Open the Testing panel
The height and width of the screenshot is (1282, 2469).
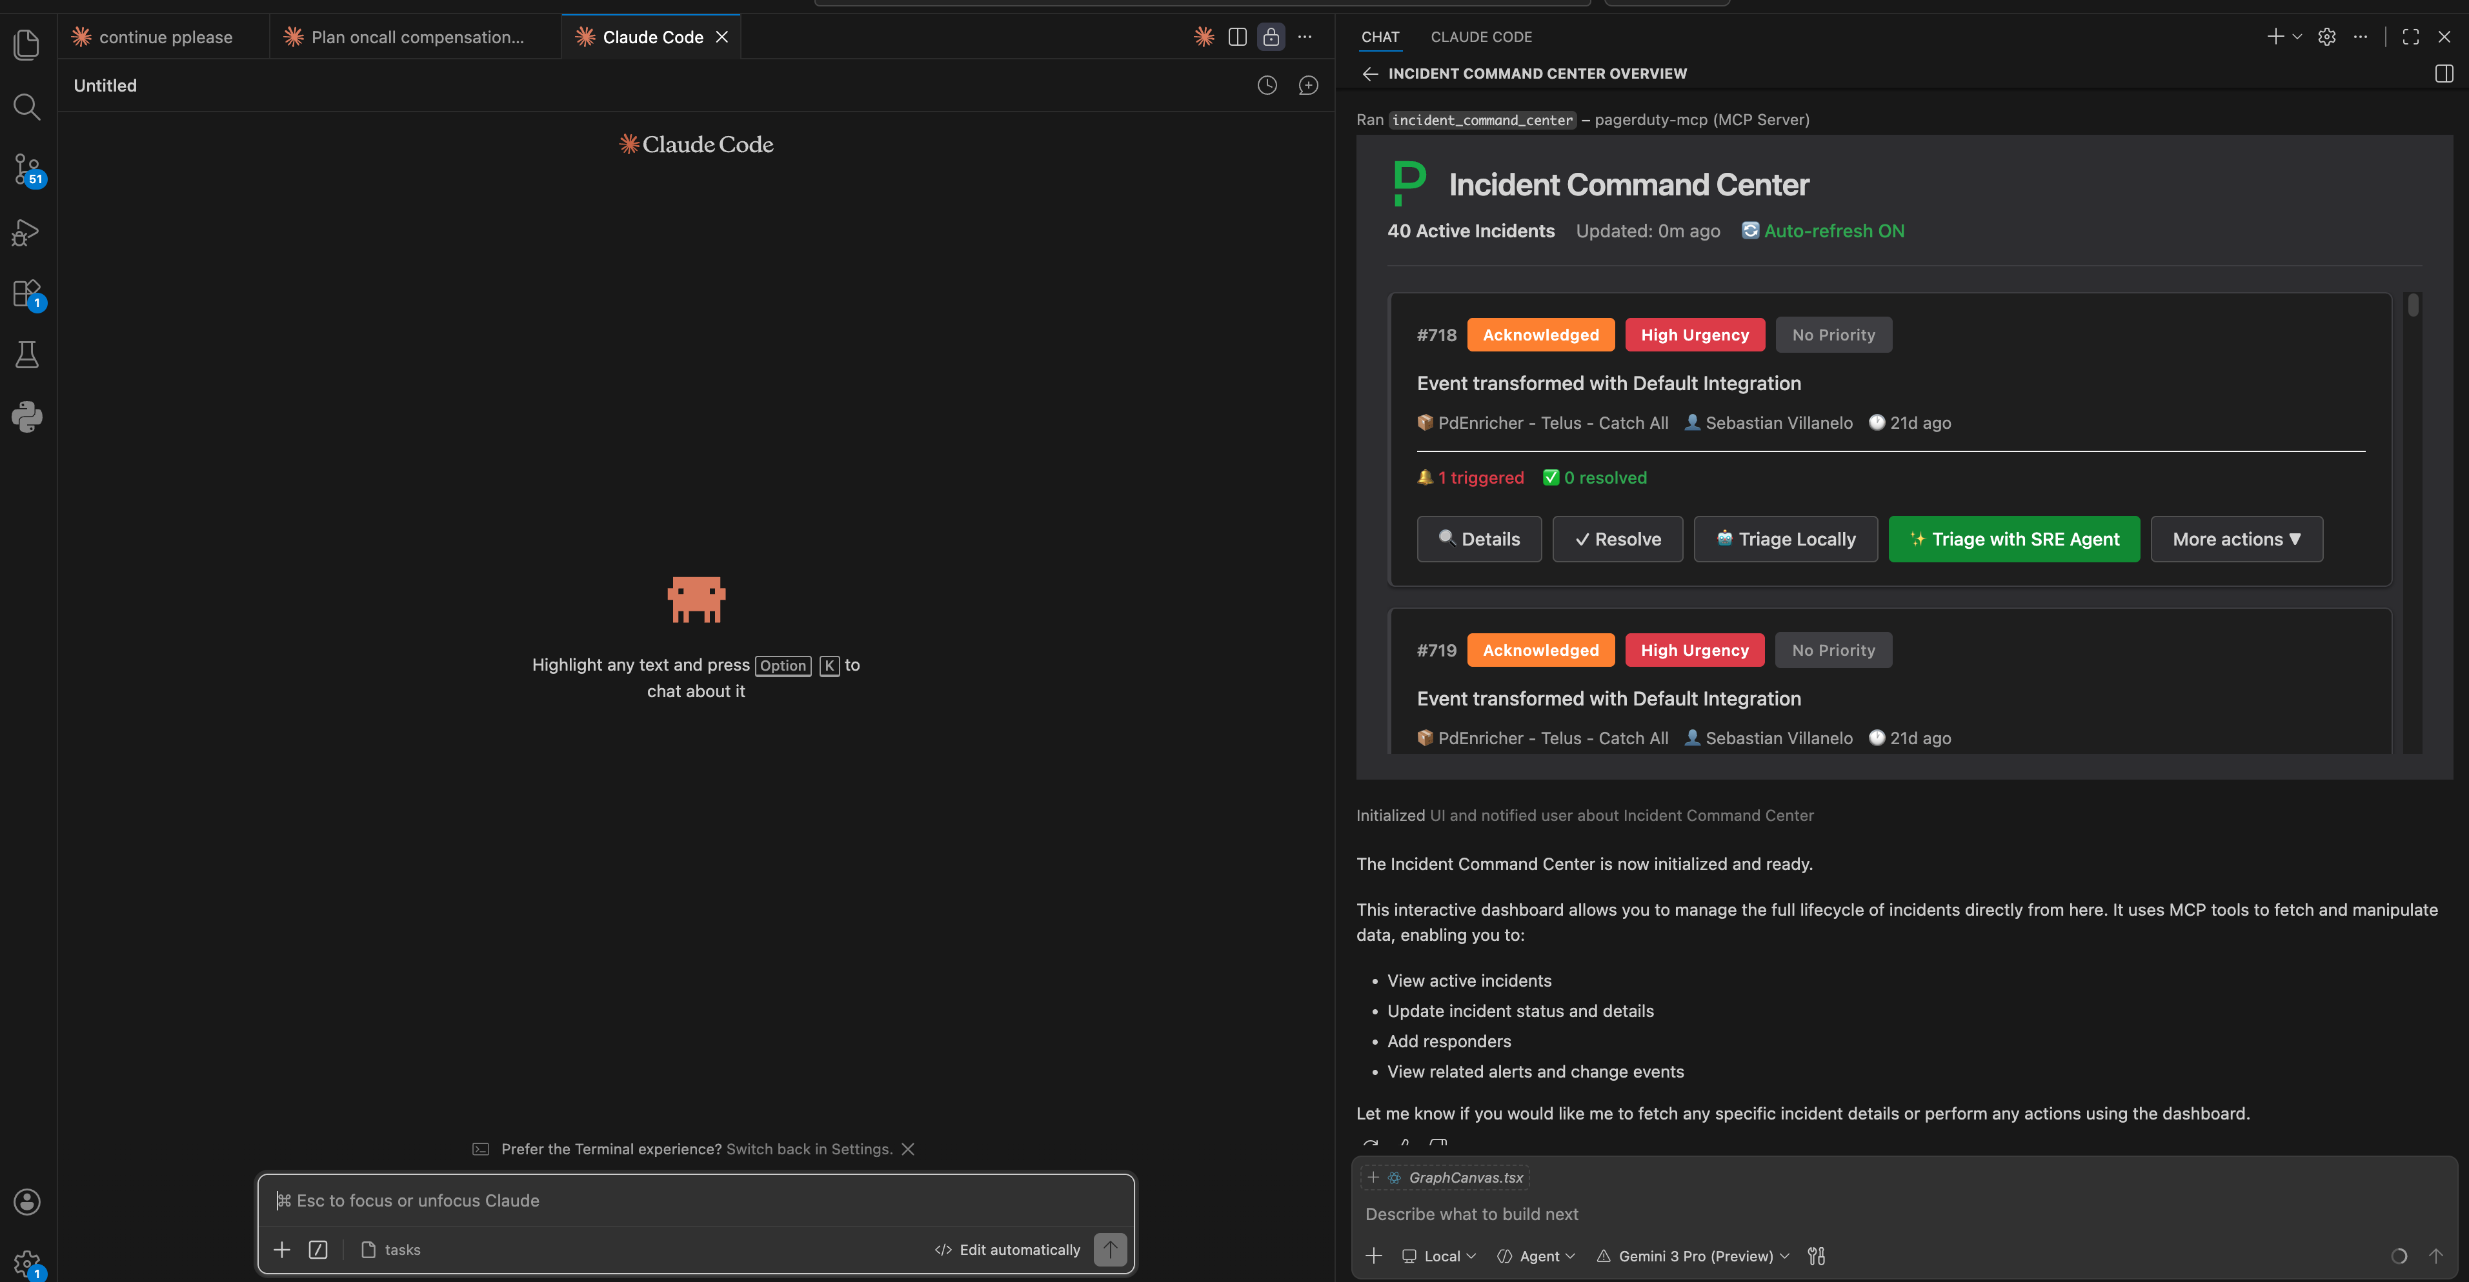(x=26, y=353)
